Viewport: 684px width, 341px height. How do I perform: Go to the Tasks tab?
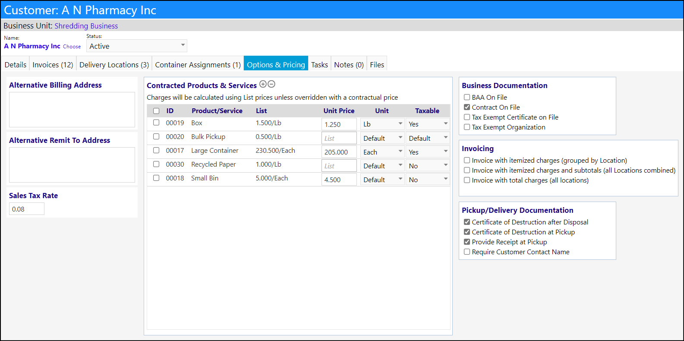pos(320,64)
